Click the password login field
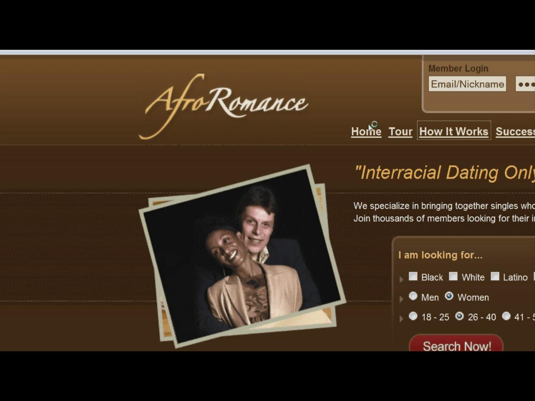Viewport: 535px width, 401px height. click(x=525, y=84)
